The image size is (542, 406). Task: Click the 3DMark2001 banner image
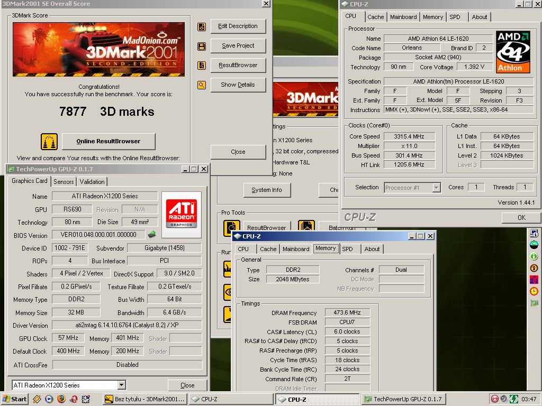[x=98, y=49]
